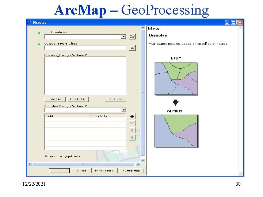Image resolution: width=263 pixels, height=197 pixels.
Task: Click the Unselect All button
Action: click(78, 99)
